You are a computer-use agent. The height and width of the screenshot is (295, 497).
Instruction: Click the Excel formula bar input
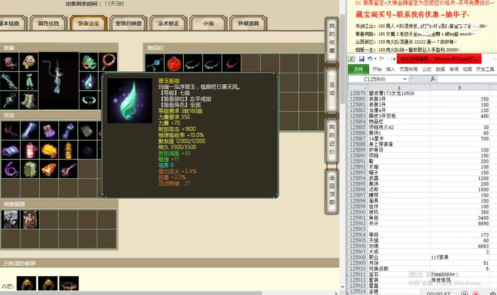pyautogui.click(x=467, y=79)
